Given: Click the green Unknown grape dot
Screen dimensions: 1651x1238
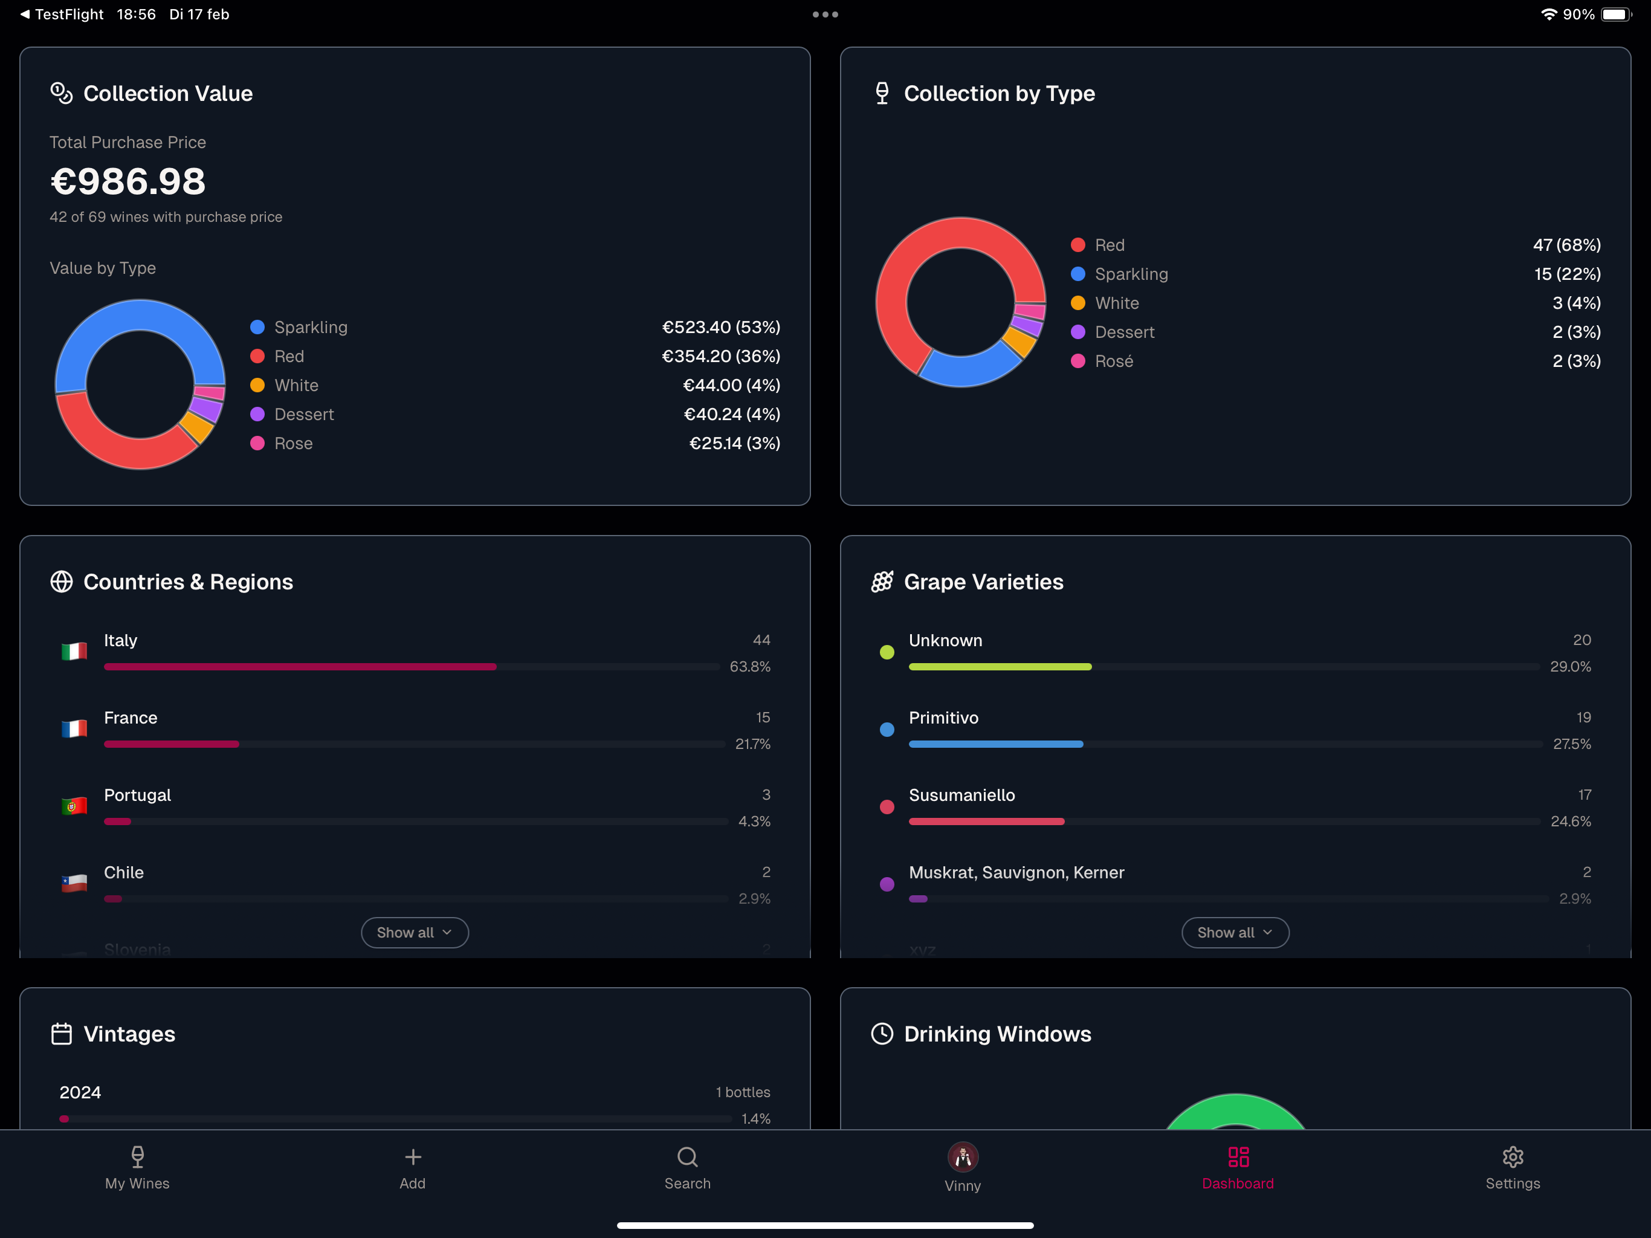Looking at the screenshot, I should tap(887, 652).
